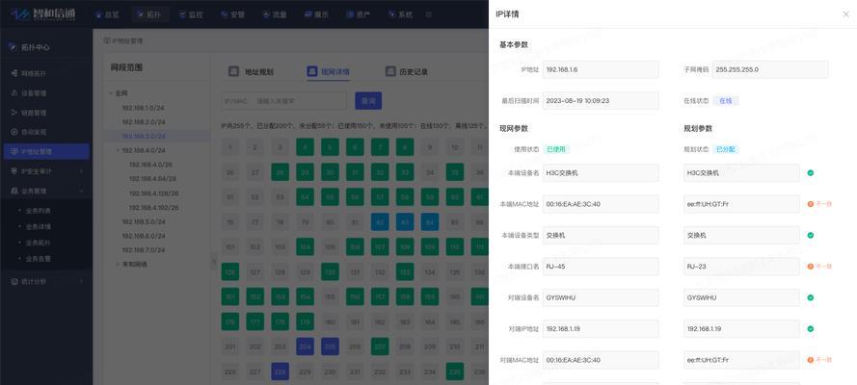857x385 pixels.
Task: Collapse the 业务管理 sidebar group
Action: point(46,192)
